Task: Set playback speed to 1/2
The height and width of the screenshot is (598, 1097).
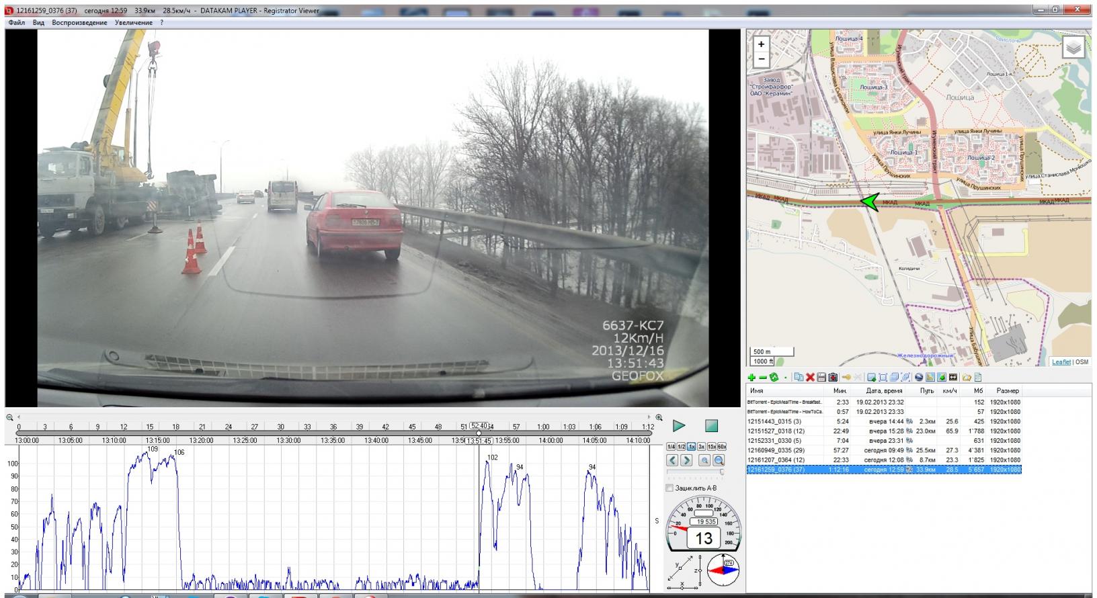Action: [x=681, y=447]
